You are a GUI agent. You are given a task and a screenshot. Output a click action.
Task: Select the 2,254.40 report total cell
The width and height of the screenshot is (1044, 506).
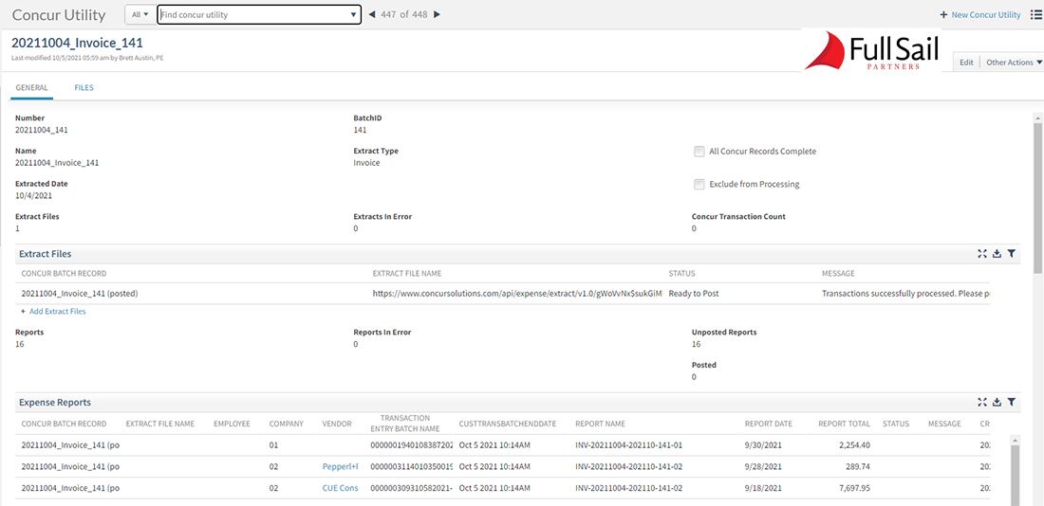point(854,444)
